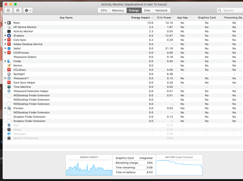Click the Spotlight magnifier icon

(9, 74)
